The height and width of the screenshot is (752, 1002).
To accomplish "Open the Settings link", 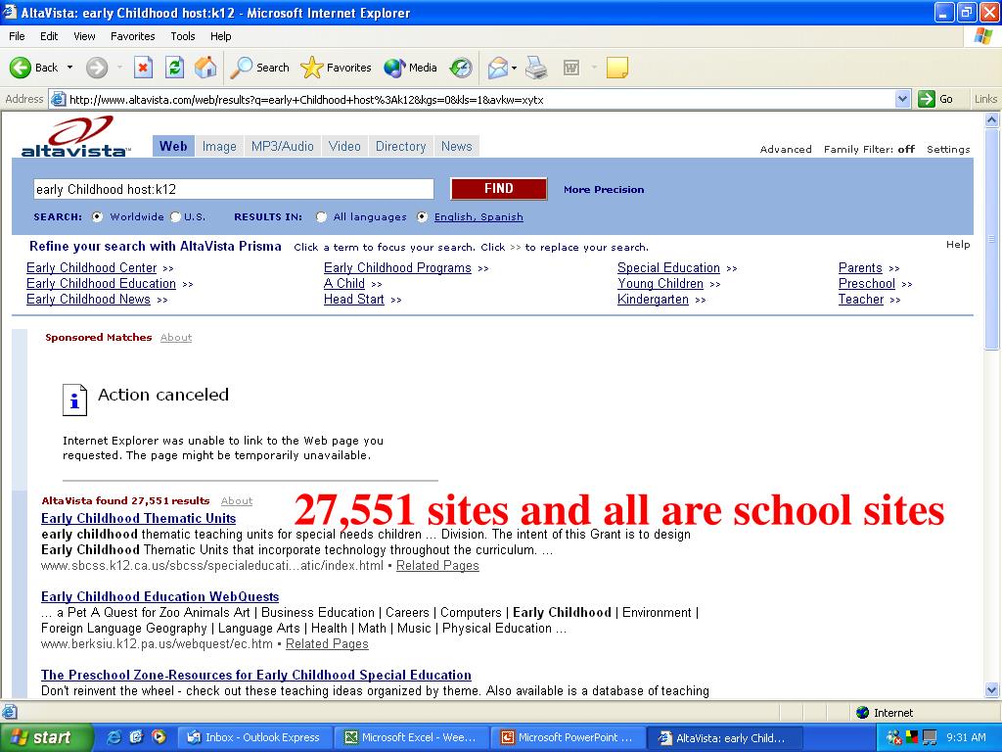I will (x=948, y=149).
